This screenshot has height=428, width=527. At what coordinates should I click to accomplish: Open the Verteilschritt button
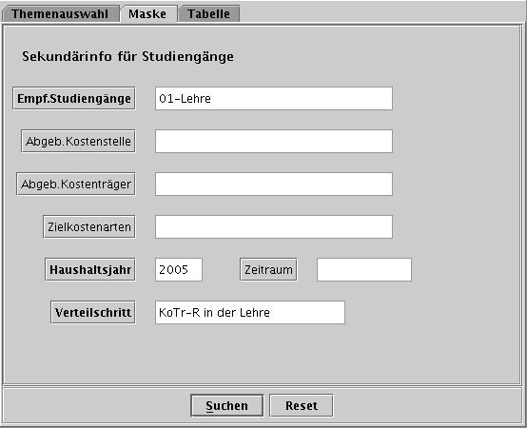(x=93, y=312)
